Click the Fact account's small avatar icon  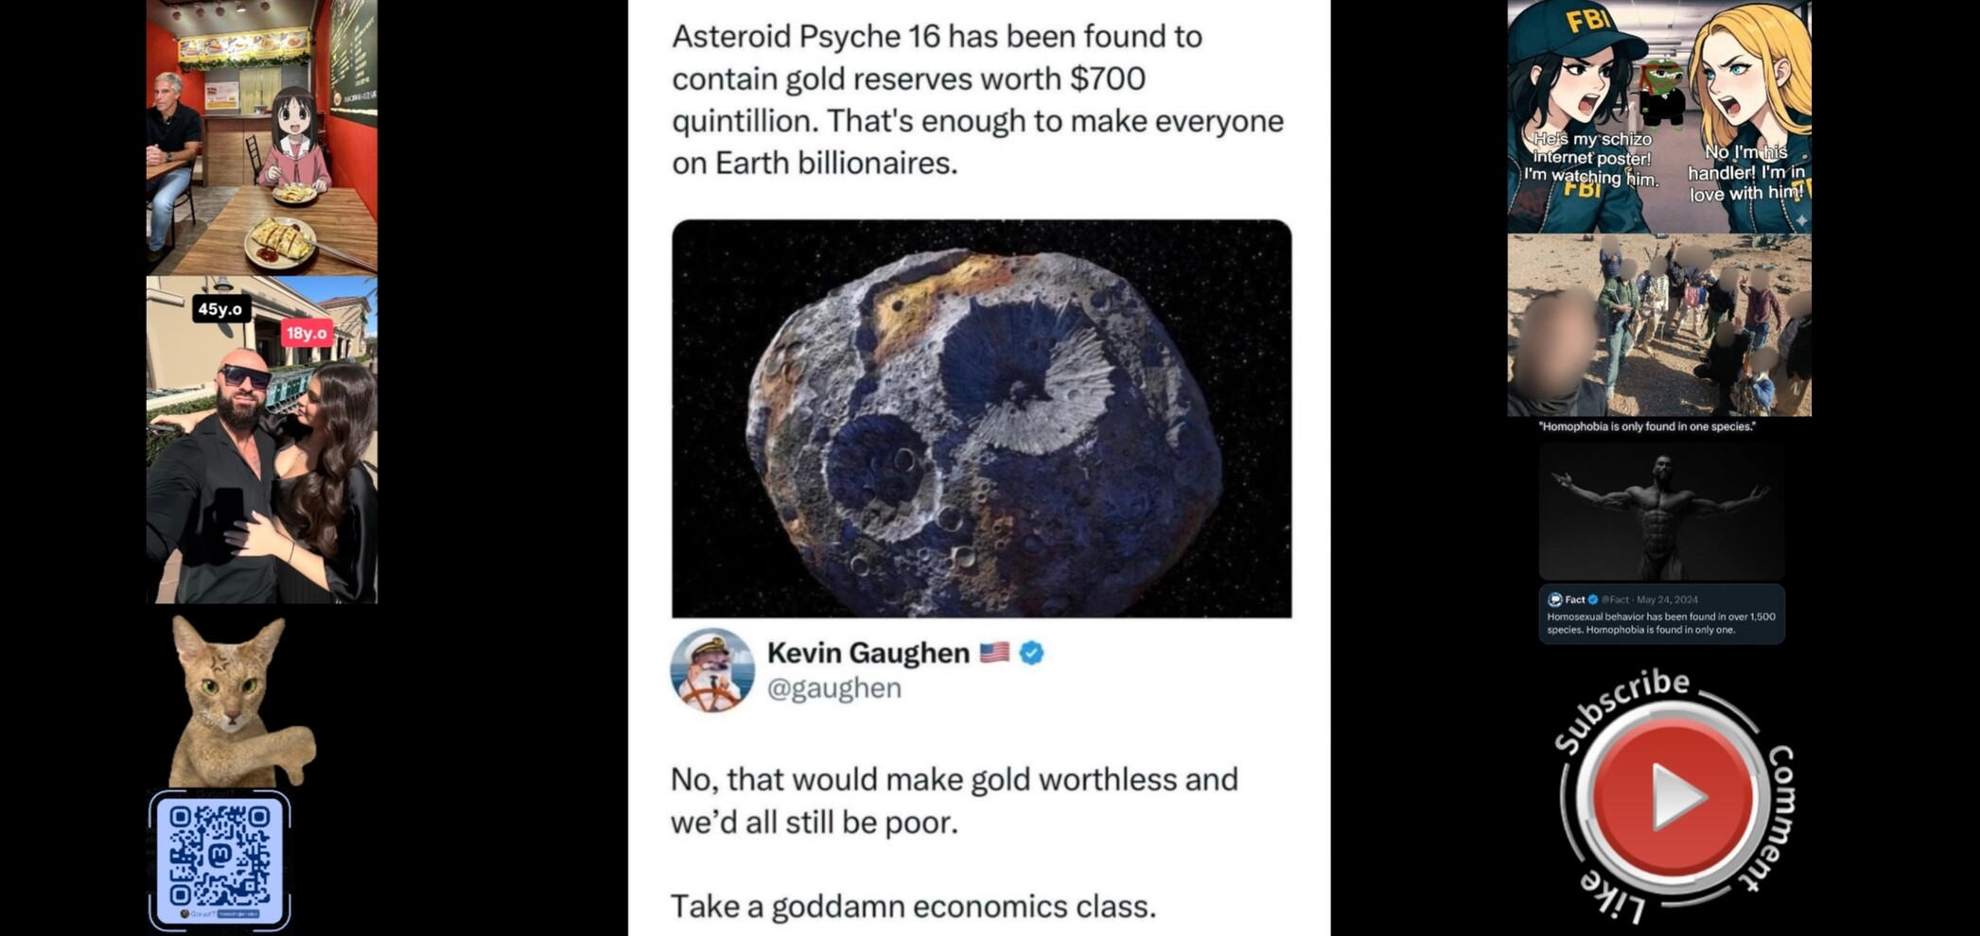point(1554,599)
